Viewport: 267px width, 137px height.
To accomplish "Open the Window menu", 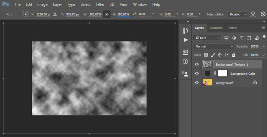I will coord(140,4).
